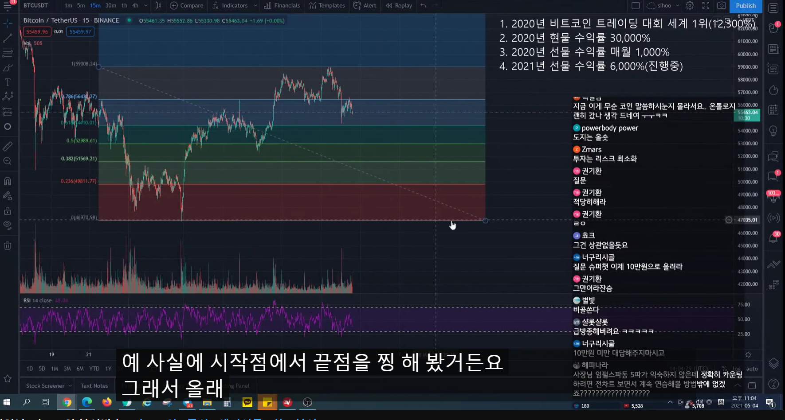The width and height of the screenshot is (785, 420).
Task: Toggle hide all drawings eye icon
Action: click(x=8, y=225)
